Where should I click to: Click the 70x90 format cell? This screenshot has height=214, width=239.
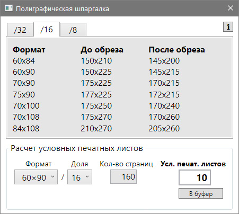[24, 83]
